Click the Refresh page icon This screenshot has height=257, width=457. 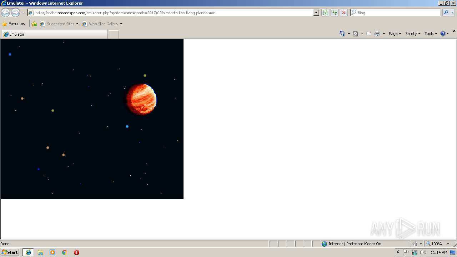[x=335, y=13]
